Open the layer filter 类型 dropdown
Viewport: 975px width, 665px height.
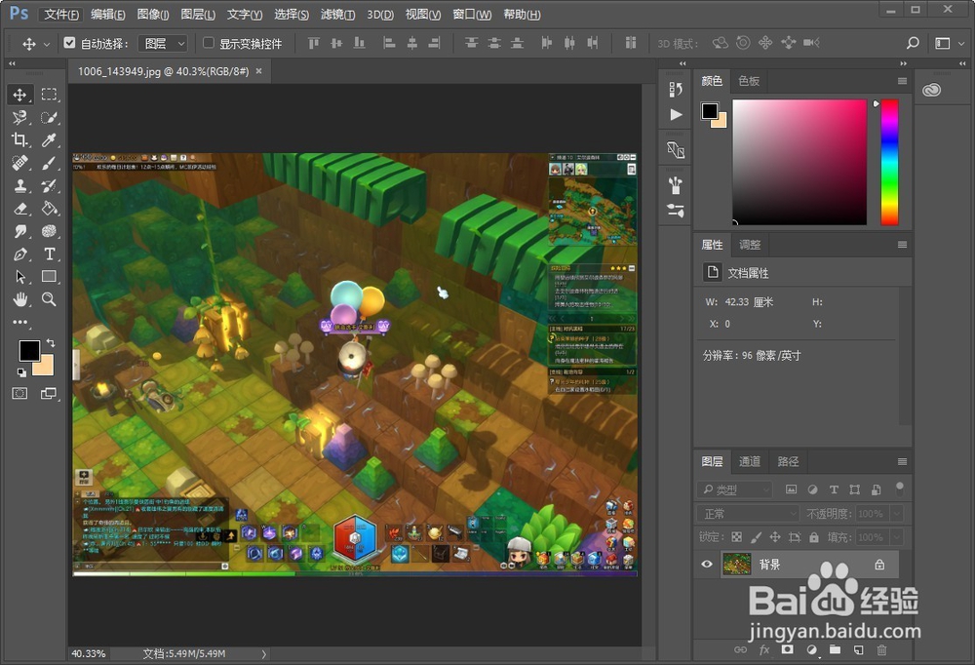tap(735, 489)
